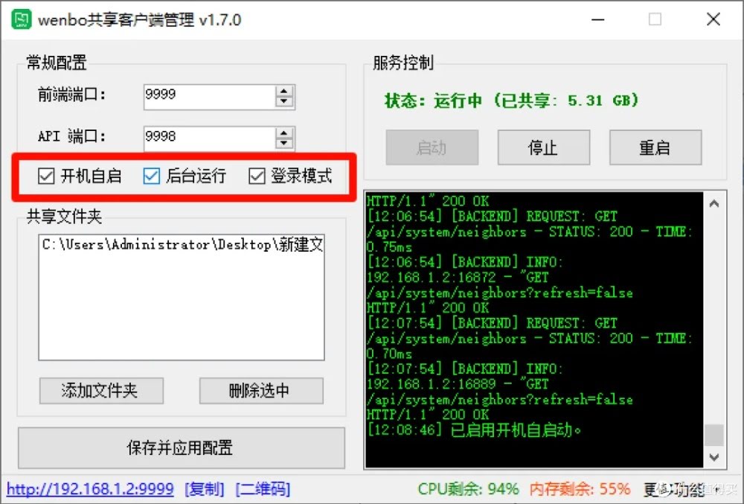Decrease the 前端端口 value with down arrow
The image size is (744, 504).
click(283, 102)
